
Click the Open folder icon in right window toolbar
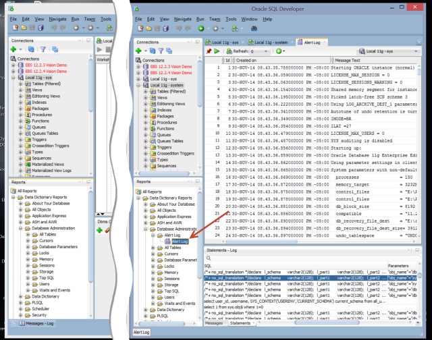click(x=148, y=28)
